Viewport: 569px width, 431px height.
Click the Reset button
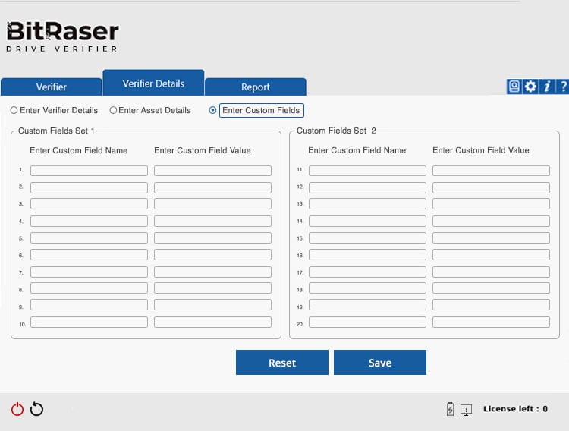pos(282,363)
